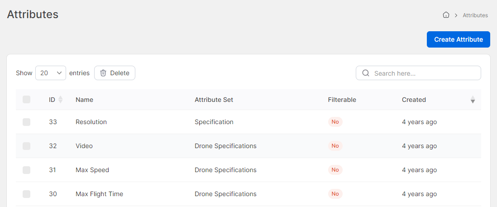Sort by Created column arrow icon

coord(473,100)
